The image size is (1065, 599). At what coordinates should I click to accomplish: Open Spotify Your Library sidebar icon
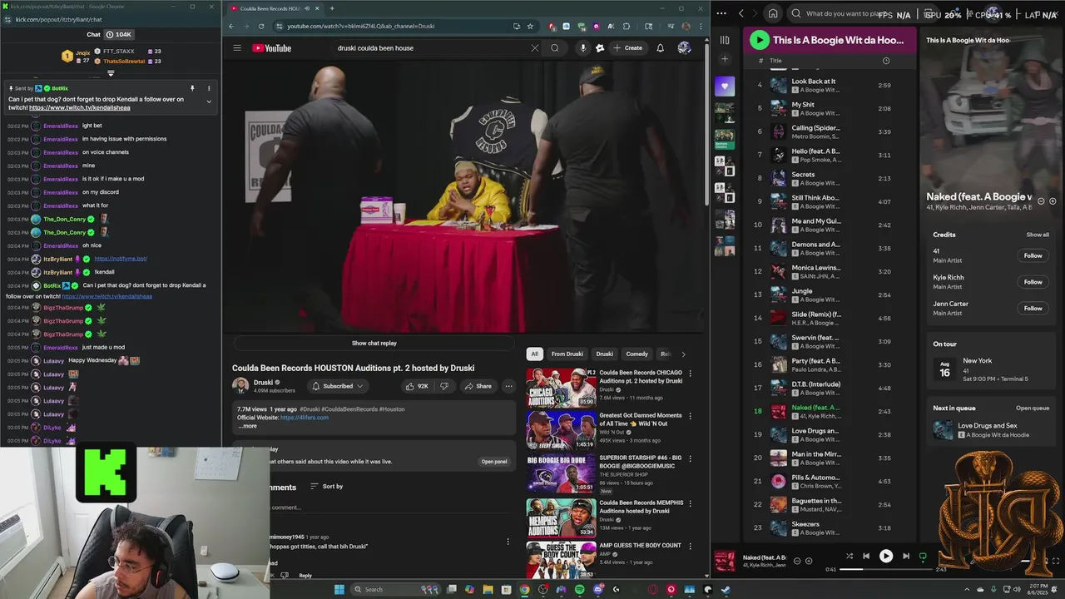click(x=725, y=40)
